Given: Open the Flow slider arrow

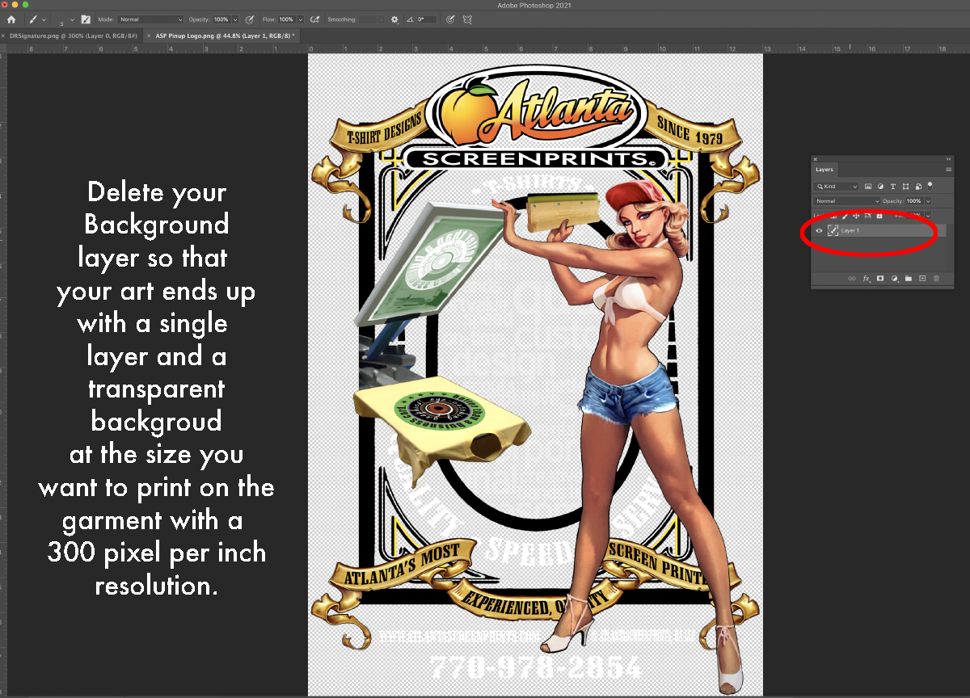Looking at the screenshot, I should point(300,19).
